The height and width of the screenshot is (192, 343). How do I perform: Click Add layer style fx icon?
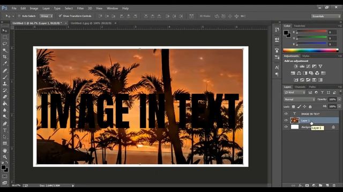[300, 185]
